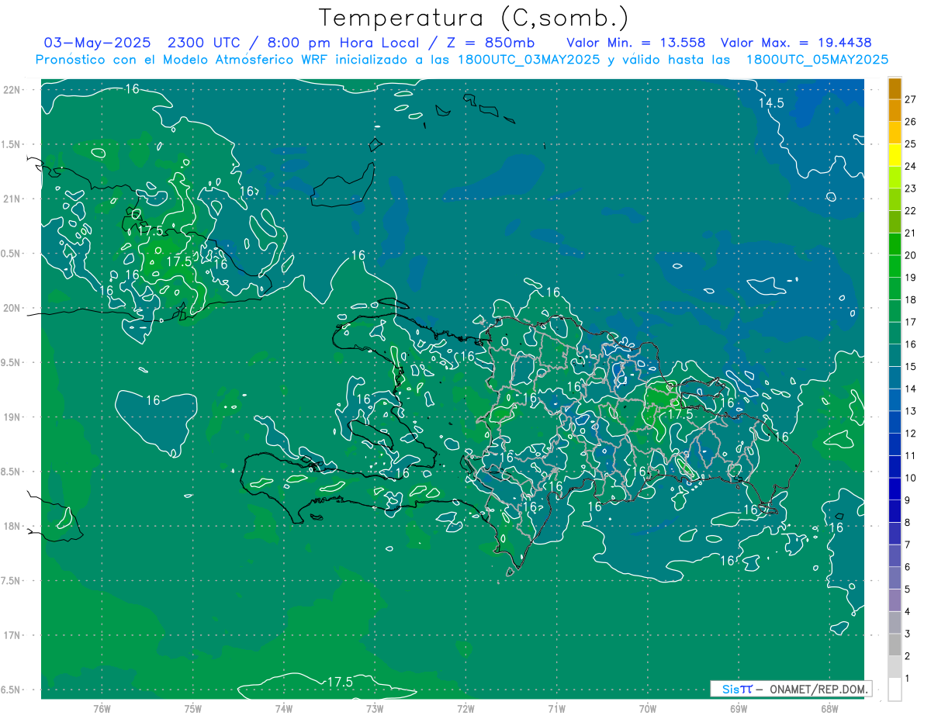Image resolution: width=931 pixels, height=719 pixels.
Task: Select the date text "03-May-2025"
Action: tap(98, 43)
